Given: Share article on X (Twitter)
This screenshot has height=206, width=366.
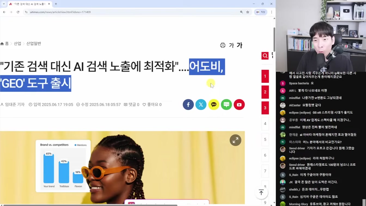Looking at the screenshot, I should pyautogui.click(x=201, y=105).
